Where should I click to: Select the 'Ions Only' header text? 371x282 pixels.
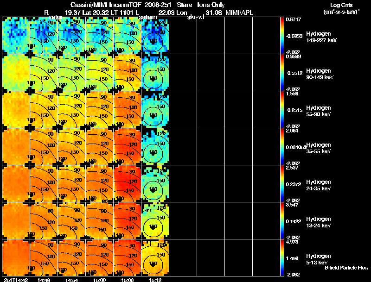(211, 5)
